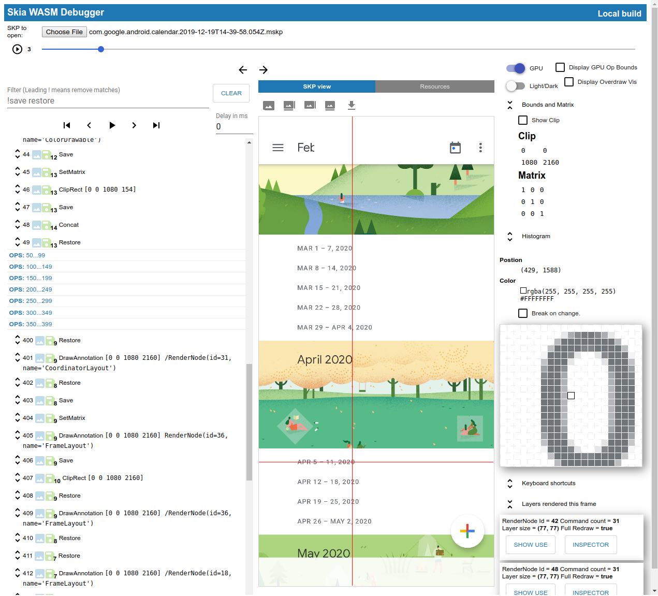The width and height of the screenshot is (658, 596).
Task: Collapse the Bounds and Matrix section
Action: [510, 105]
